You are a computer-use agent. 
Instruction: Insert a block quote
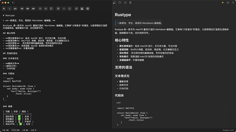coord(58,9)
